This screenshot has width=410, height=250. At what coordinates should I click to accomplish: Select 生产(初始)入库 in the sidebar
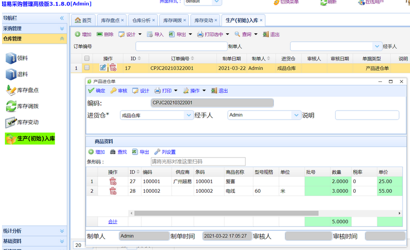30,139
